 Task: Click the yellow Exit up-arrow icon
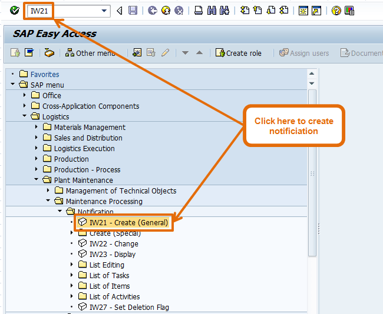[166, 11]
